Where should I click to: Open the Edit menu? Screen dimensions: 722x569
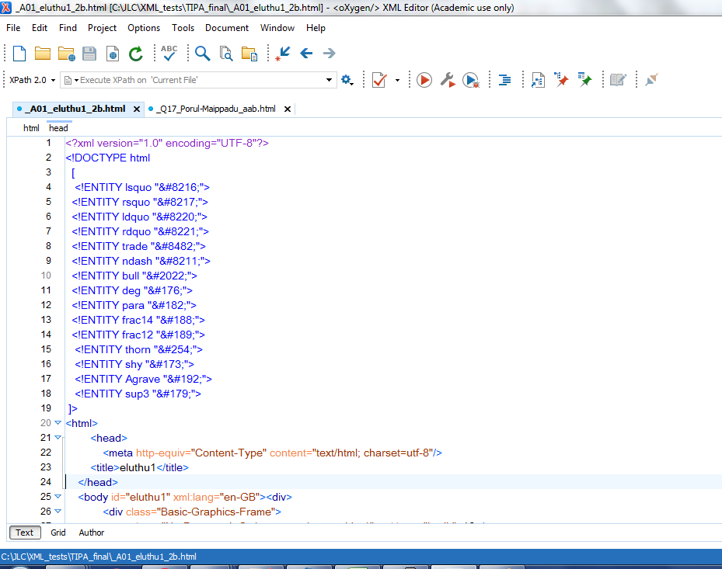[40, 28]
